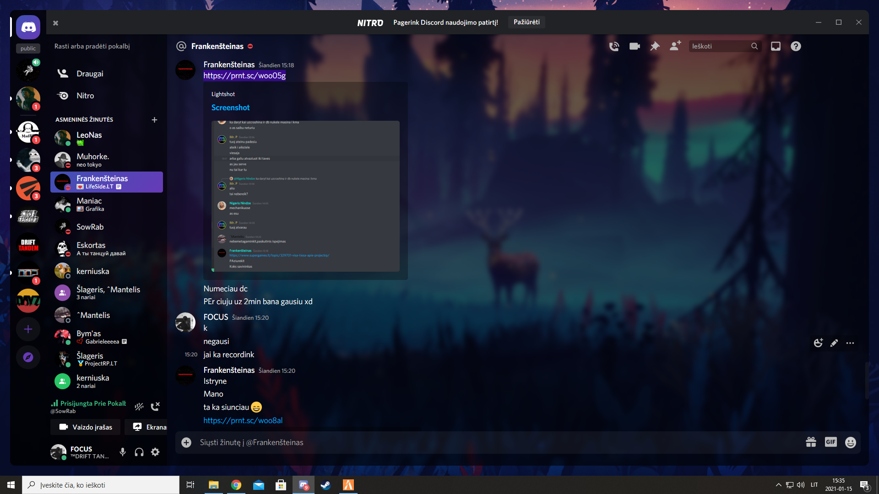The width and height of the screenshot is (879, 494).
Task: Click the Rasti arba pradėti pokalbį search box
Action: [x=107, y=46]
